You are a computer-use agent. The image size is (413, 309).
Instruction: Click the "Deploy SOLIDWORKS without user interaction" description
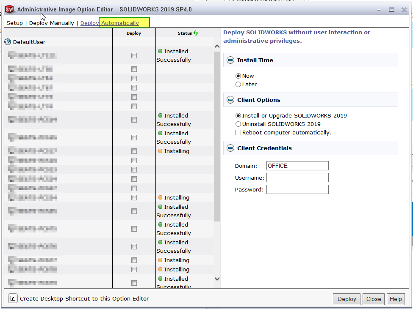tap(297, 36)
